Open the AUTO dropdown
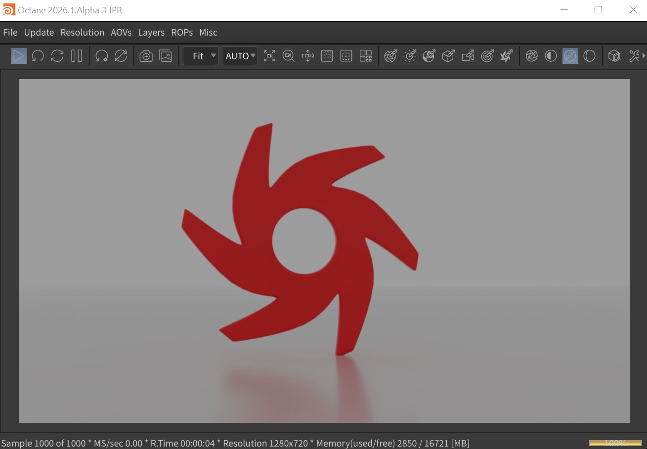 pos(240,56)
